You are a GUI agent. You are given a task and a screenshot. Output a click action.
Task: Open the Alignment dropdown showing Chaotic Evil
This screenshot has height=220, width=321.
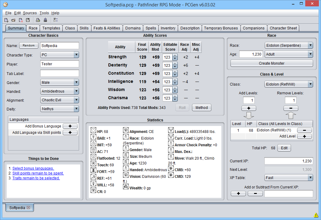tap(60, 100)
